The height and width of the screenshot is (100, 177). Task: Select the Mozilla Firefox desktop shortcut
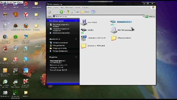pos(26,26)
